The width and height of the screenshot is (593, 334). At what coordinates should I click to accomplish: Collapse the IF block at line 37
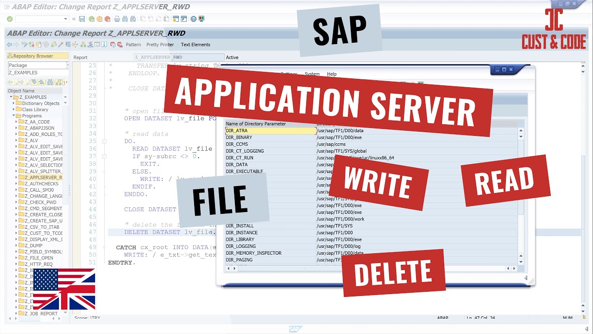coord(104,156)
